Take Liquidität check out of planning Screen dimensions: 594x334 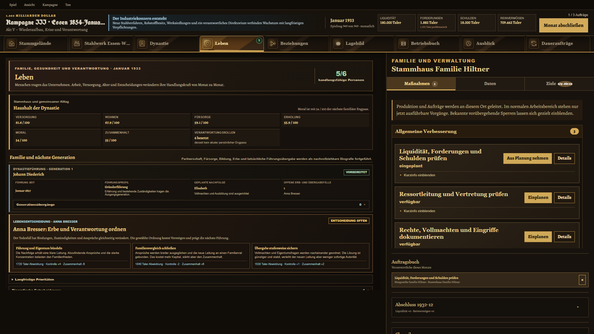coord(527,158)
